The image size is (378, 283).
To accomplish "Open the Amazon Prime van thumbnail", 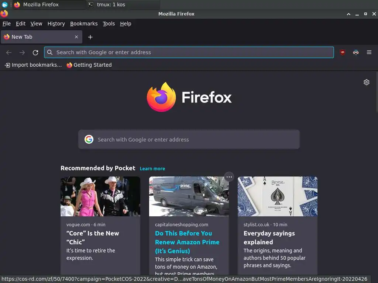I will 189,196.
